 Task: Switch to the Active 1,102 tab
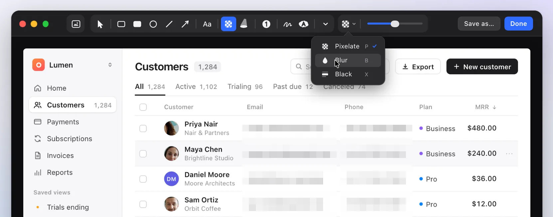click(196, 87)
